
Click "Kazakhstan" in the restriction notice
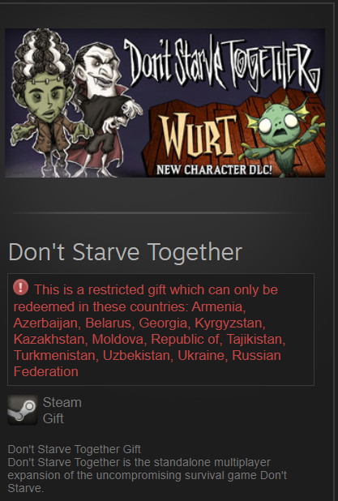pos(50,340)
